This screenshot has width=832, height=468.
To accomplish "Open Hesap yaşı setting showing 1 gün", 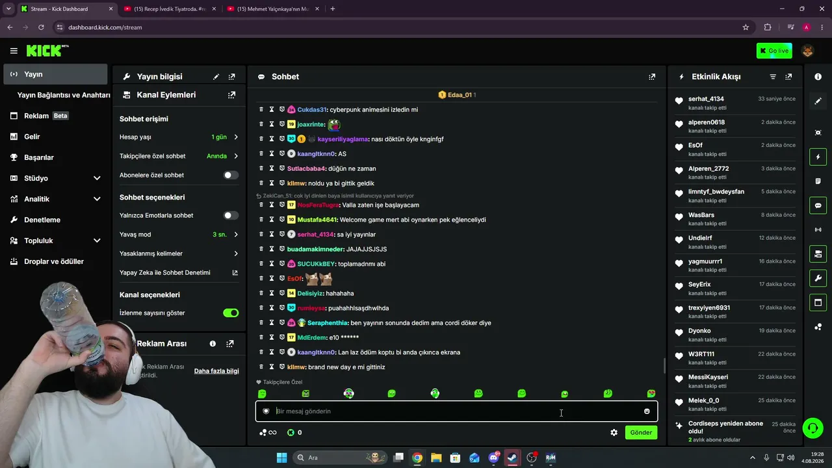I will (179, 137).
